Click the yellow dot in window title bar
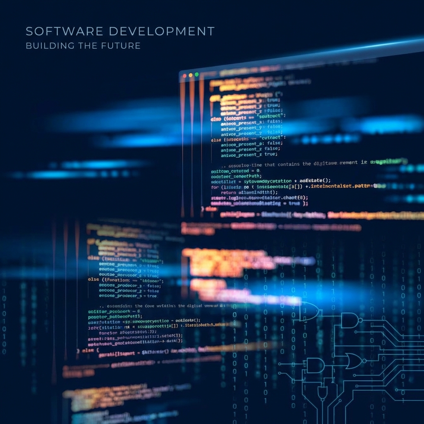424x424 pixels. 190,75
